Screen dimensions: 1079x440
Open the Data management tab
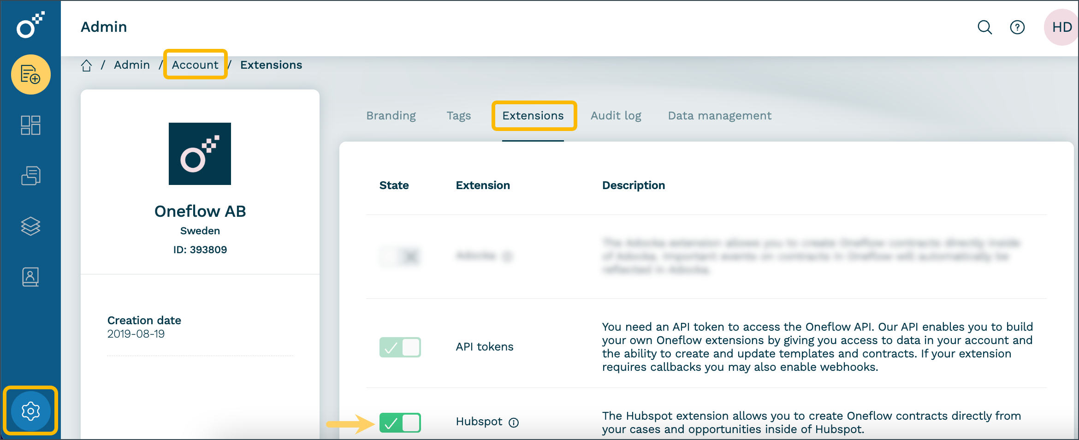[x=720, y=116]
